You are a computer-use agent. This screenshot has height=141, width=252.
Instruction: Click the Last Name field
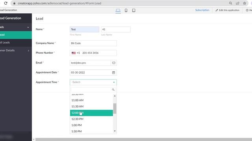116,29
